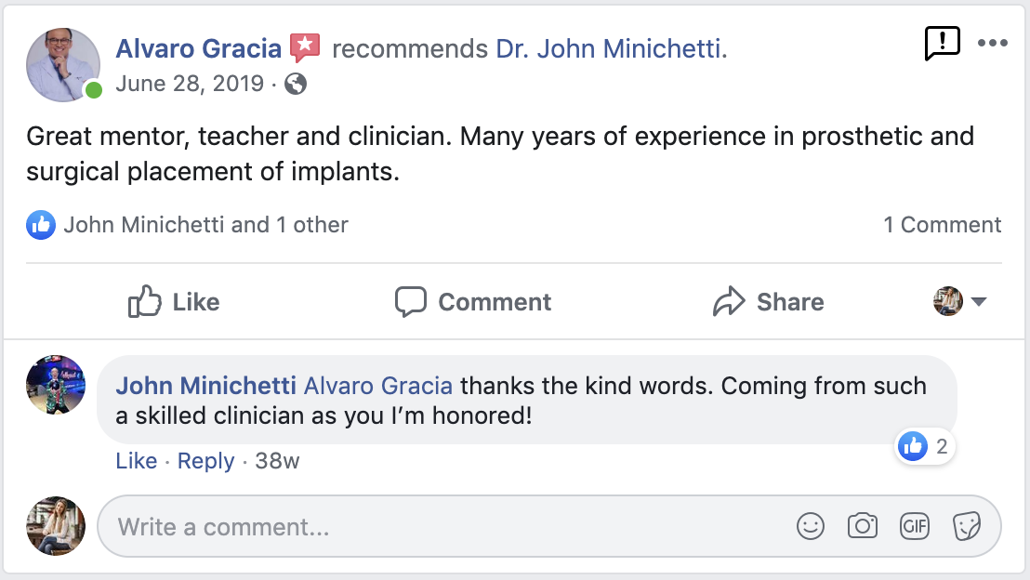Click the red recommendation star badge
This screenshot has width=1030, height=580.
point(305,47)
